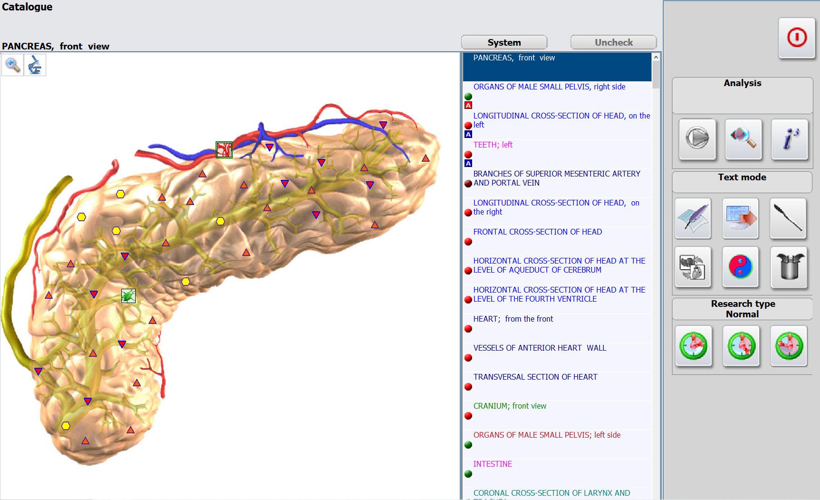
Task: Click the red A marker under ORGANS OF MALE SMALL PELVIS, right side
Action: (x=468, y=106)
